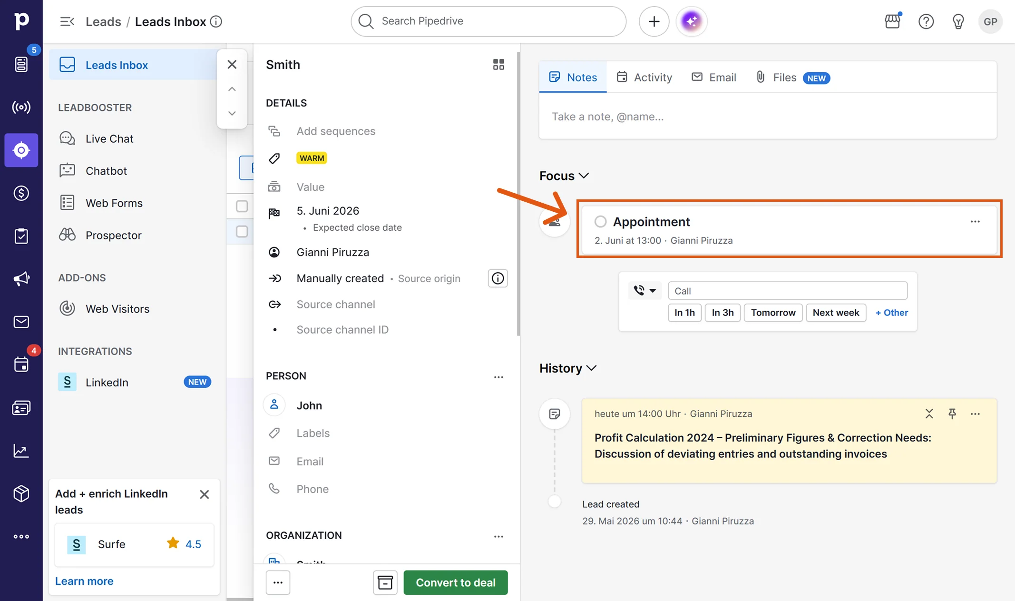Image resolution: width=1015 pixels, height=601 pixels.
Task: Switch to the Email tab
Action: [713, 77]
